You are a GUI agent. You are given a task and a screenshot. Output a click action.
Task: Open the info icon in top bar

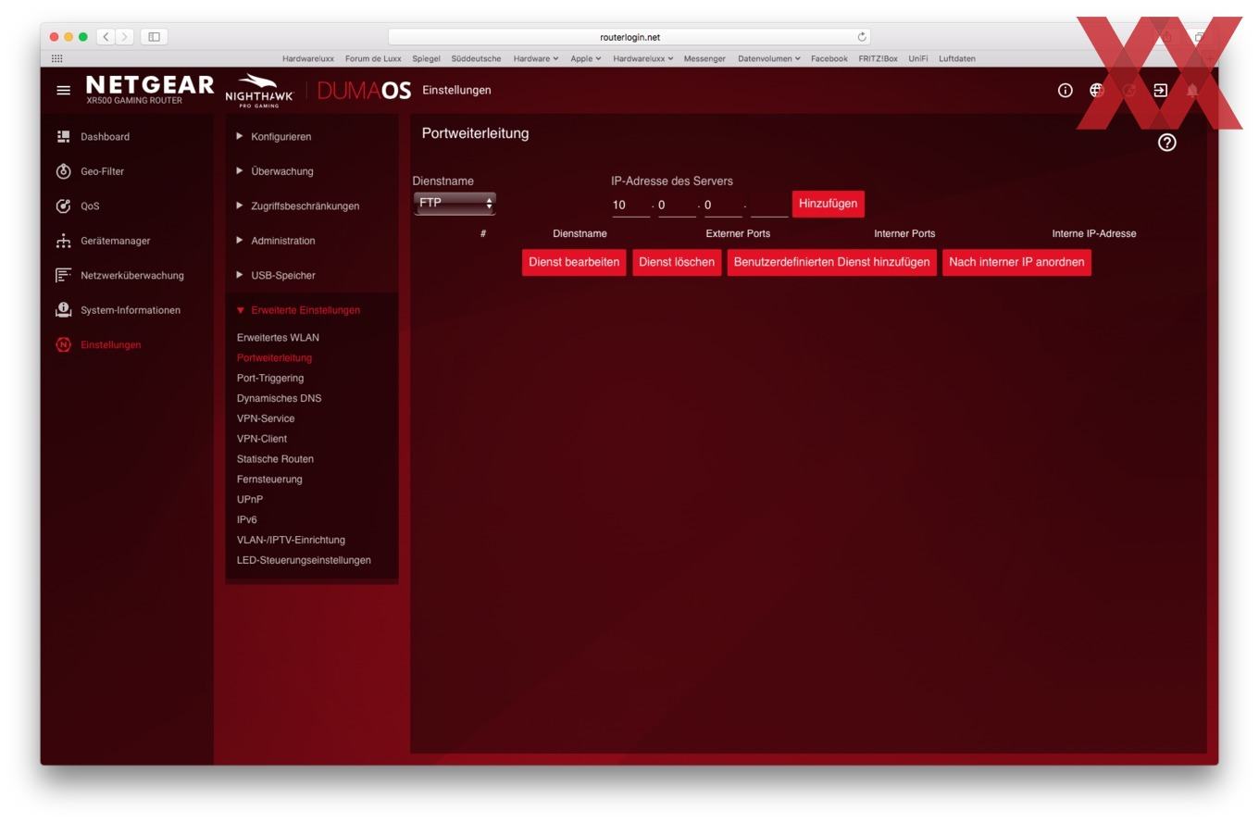click(x=1066, y=91)
